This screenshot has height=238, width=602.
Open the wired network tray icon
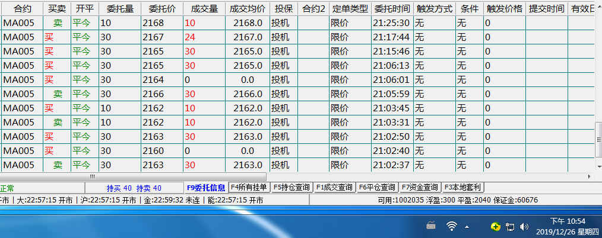tap(510, 227)
